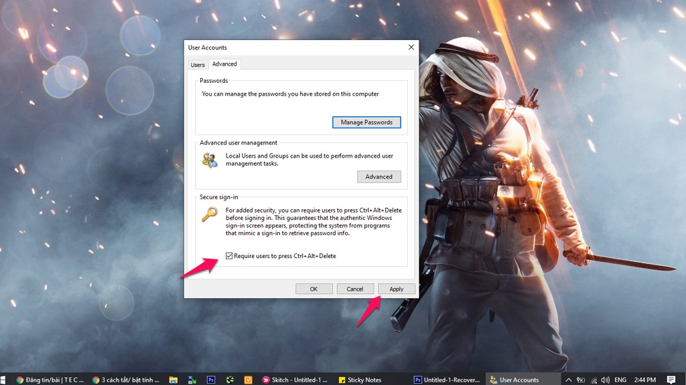
Task: Open Photoshop Untitled-1-Recover taskbar window
Action: 447,380
